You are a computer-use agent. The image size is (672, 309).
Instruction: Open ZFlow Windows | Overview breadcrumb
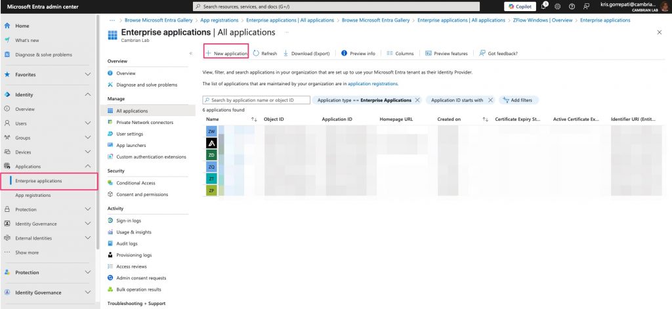pos(542,20)
